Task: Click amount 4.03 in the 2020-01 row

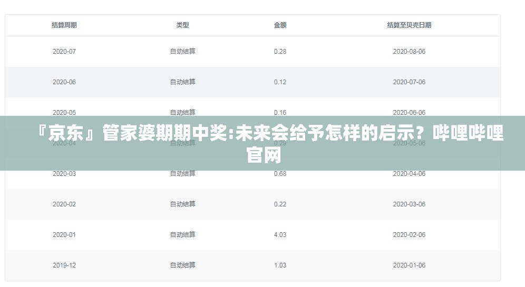Action: pos(280,235)
